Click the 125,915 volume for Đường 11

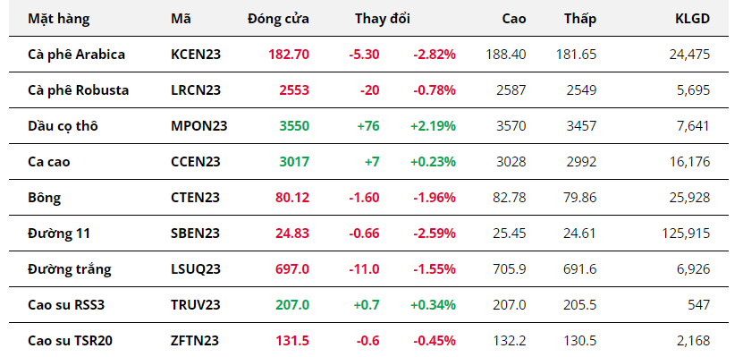(x=686, y=234)
